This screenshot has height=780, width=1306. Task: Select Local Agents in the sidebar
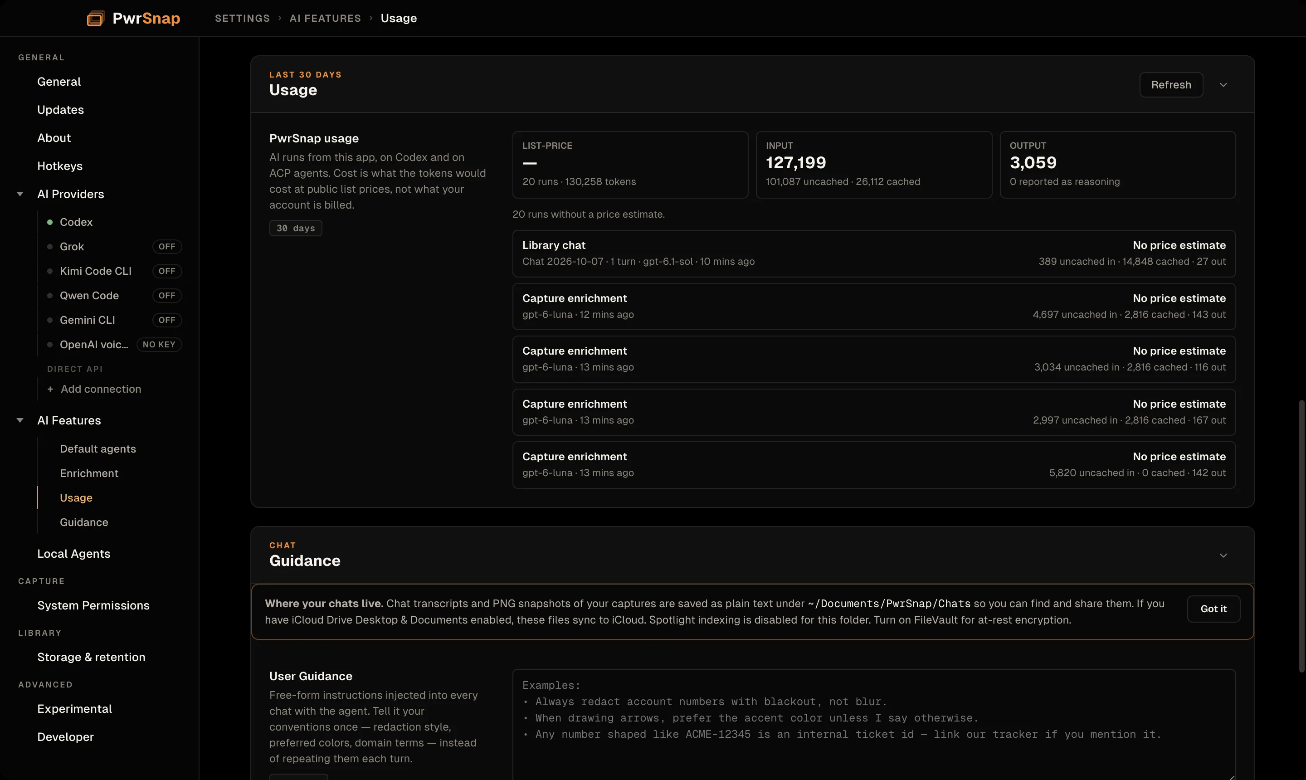(x=73, y=554)
